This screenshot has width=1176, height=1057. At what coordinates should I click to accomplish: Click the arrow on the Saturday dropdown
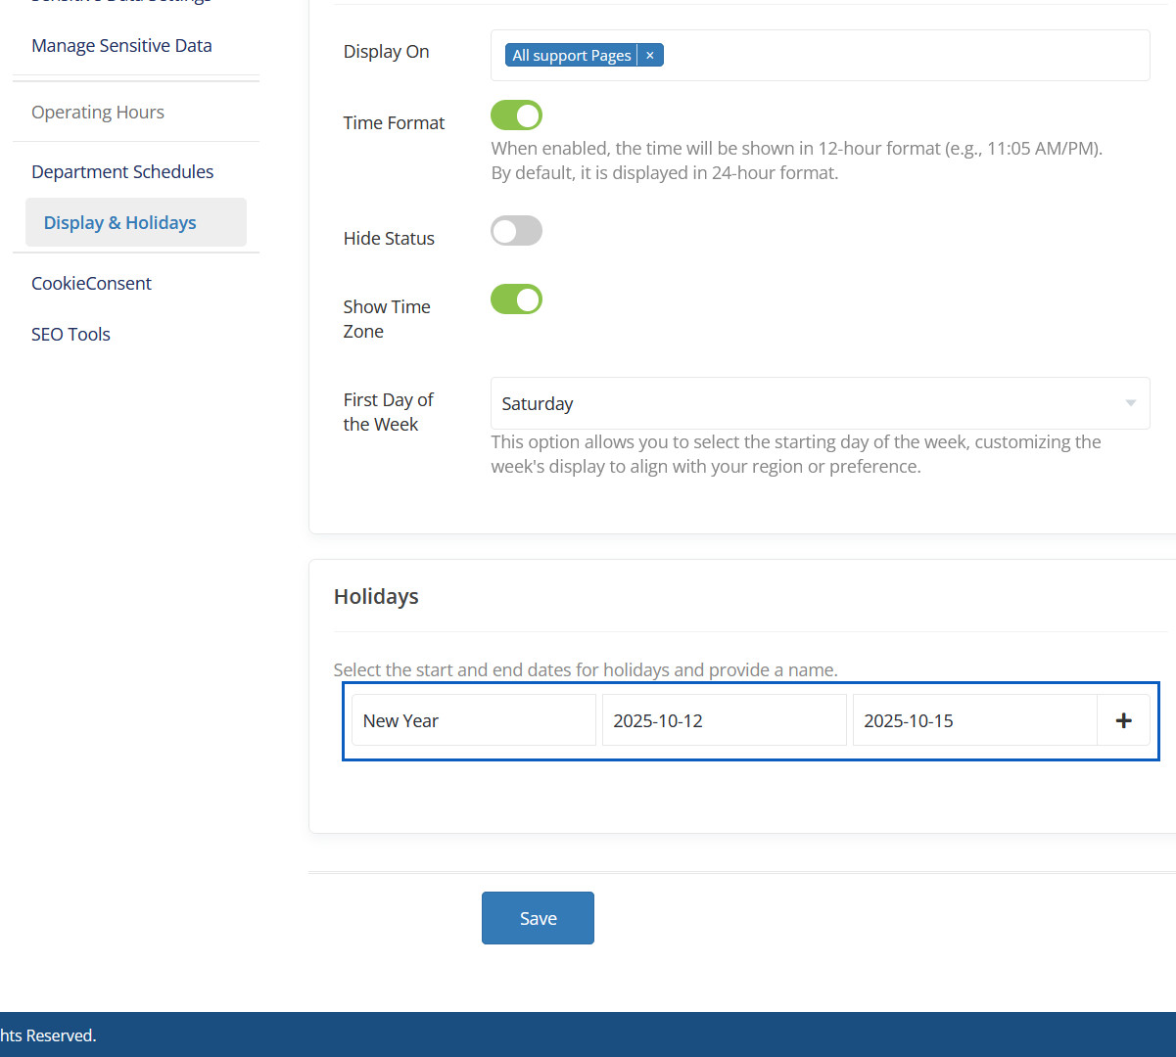coord(1130,403)
